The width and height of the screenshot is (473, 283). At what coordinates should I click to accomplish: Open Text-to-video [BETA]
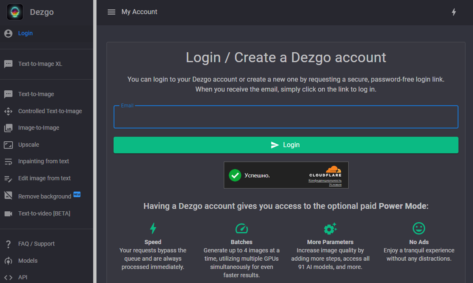[46, 213]
